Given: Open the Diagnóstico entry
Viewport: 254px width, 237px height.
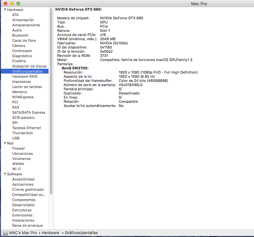Looking at the screenshot, I should coord(22,56).
